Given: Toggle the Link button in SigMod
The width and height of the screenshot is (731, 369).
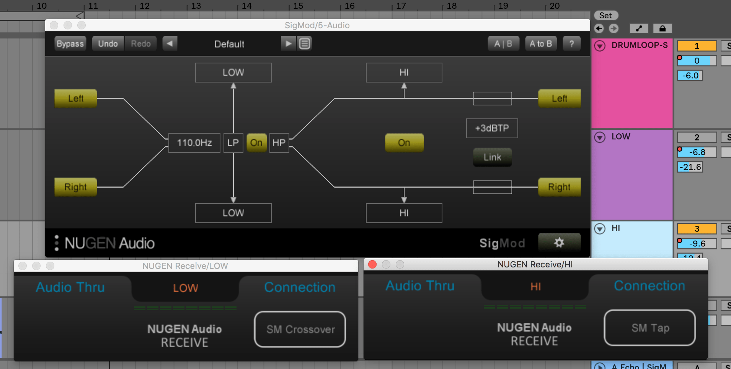Looking at the screenshot, I should pos(492,157).
